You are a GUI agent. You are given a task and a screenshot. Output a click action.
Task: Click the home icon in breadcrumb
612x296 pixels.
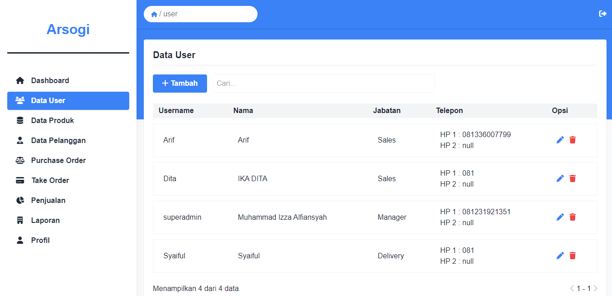(x=154, y=14)
